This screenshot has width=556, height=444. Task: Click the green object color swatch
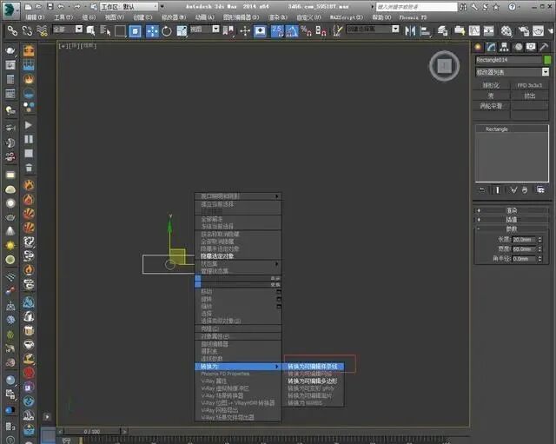pyautogui.click(x=547, y=60)
